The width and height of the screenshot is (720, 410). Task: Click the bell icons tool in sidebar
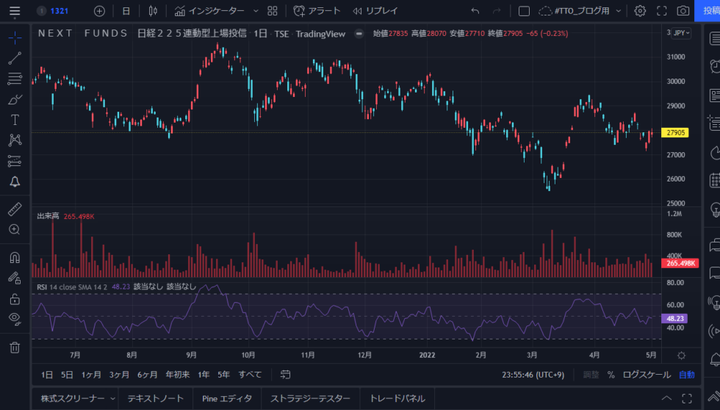[x=15, y=181]
